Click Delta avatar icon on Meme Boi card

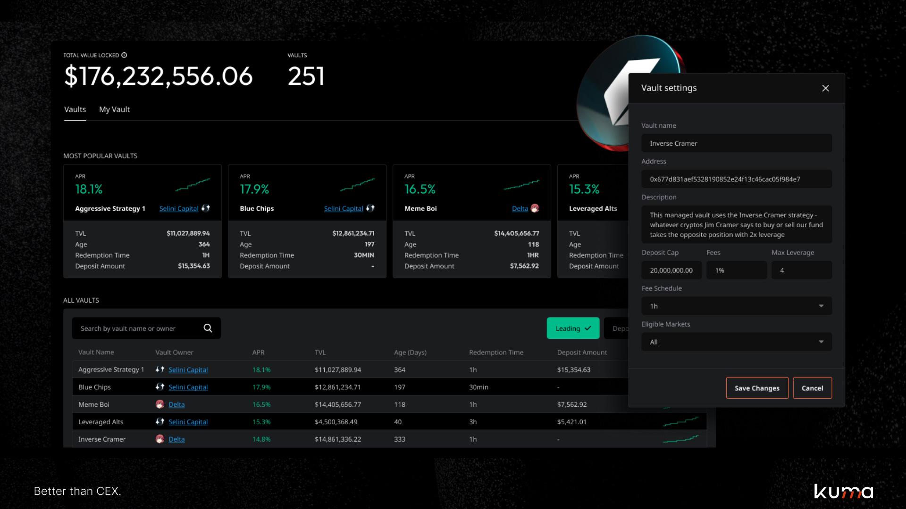click(535, 208)
